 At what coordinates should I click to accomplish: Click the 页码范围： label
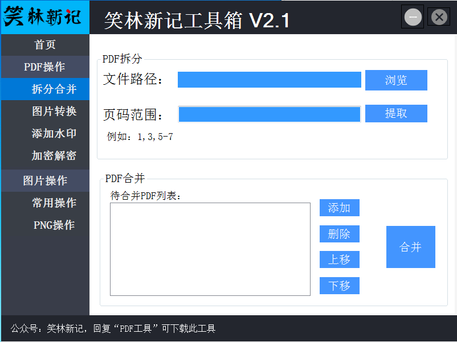click(x=133, y=115)
